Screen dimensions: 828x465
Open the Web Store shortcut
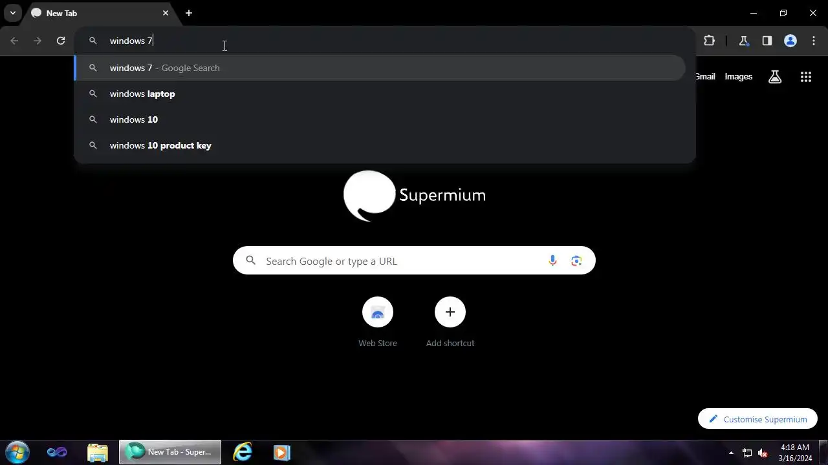[378, 322]
